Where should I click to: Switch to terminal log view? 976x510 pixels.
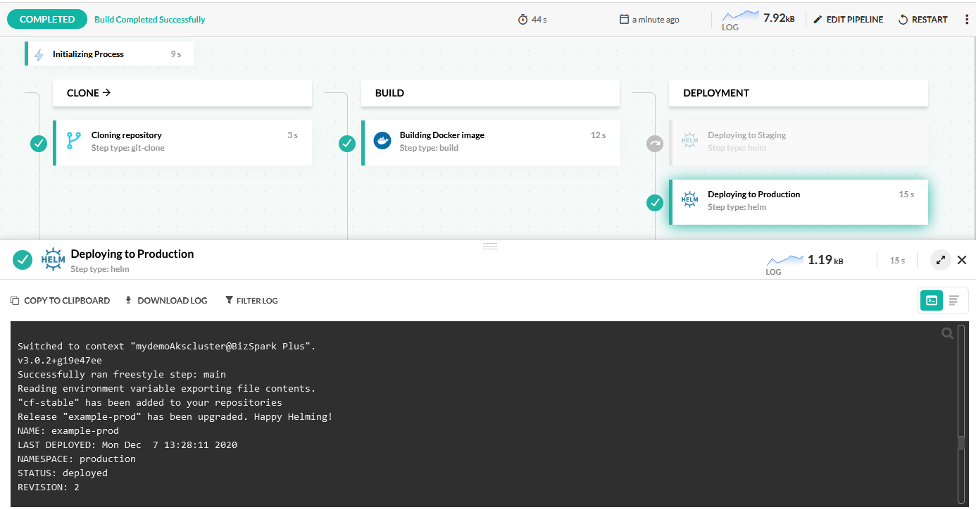tap(931, 301)
